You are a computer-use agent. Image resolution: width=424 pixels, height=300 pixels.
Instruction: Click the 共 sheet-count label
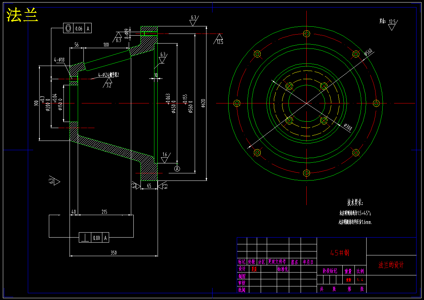tap(322, 289)
